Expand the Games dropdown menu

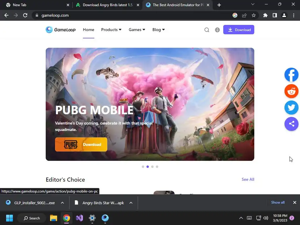click(137, 30)
